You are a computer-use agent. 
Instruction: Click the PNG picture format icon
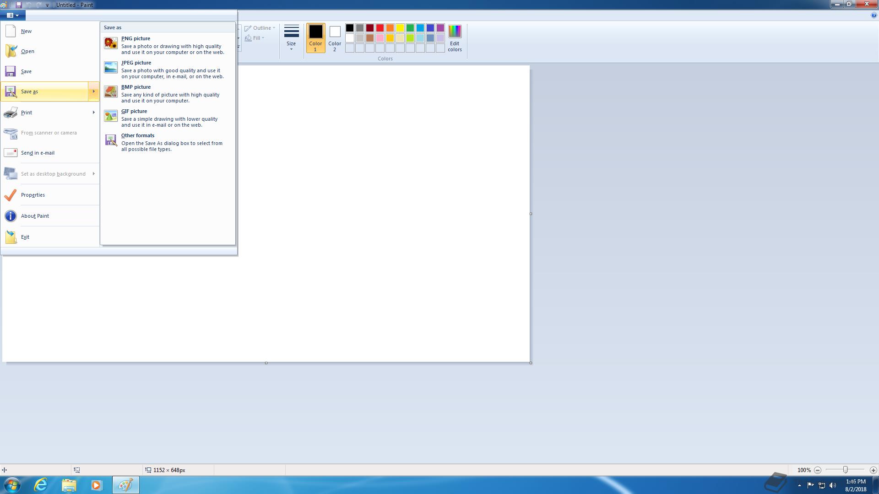click(x=111, y=43)
